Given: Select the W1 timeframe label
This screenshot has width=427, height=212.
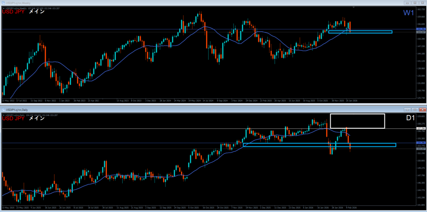Looking at the screenshot, I should pyautogui.click(x=408, y=13).
